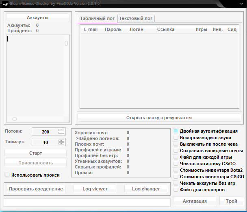Click the accounts list horizontal scrollbar handle
247x212 pixels.
15,119
